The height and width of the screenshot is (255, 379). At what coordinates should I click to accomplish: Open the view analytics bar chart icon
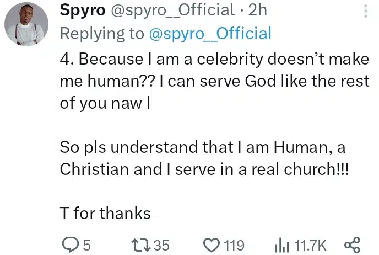coord(280,244)
